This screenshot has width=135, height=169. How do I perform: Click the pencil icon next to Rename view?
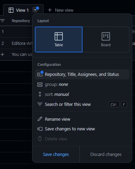point(40,119)
